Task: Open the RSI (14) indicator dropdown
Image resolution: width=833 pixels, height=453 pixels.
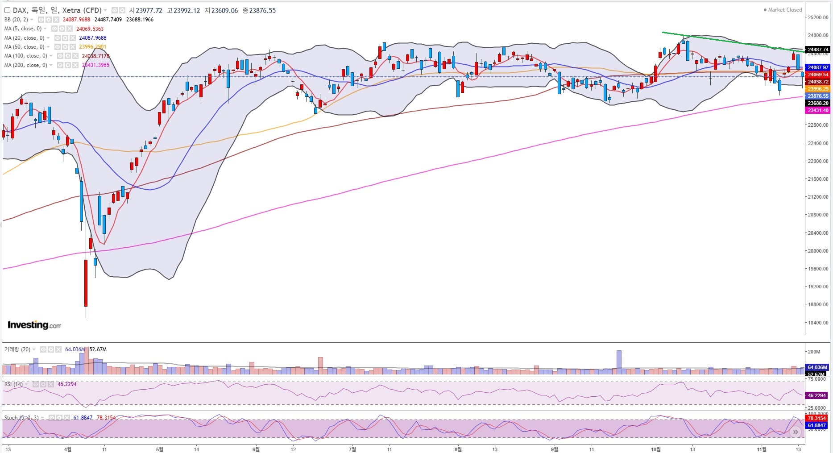Action: point(27,384)
